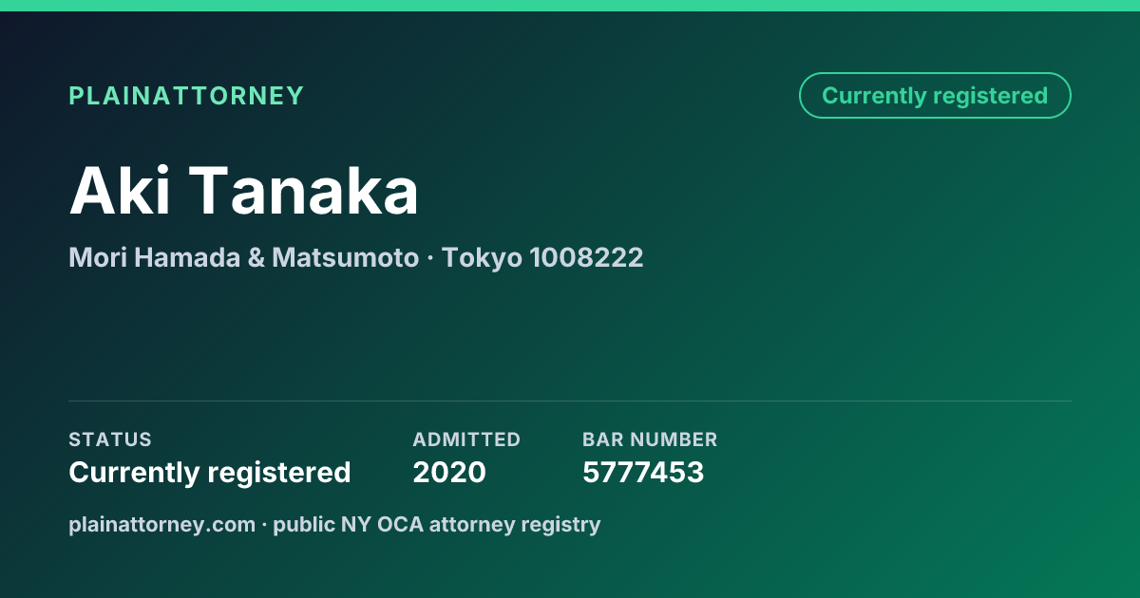Screen dimensions: 1140x598
Task: Click the bar number 5777453
Action: pyautogui.click(x=643, y=472)
